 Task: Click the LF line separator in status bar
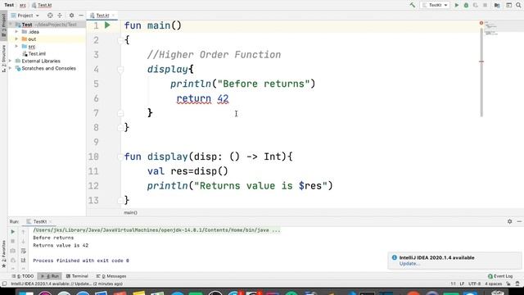(462, 284)
